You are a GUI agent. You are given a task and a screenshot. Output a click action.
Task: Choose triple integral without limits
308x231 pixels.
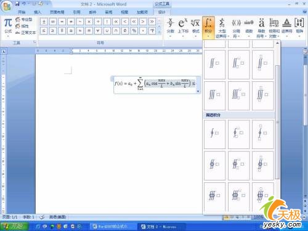[x=214, y=95]
